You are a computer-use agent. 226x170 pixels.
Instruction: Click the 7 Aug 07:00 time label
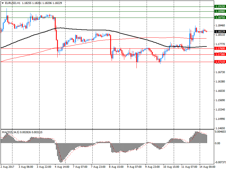pos(80,167)
